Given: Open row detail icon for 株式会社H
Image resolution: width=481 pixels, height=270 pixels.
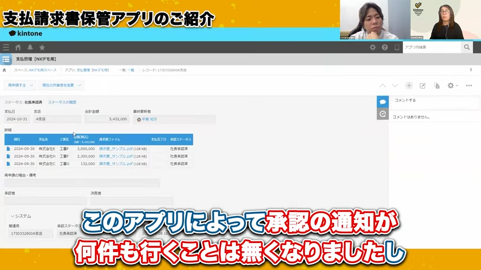Looking at the screenshot, I should pyautogui.click(x=8, y=156).
